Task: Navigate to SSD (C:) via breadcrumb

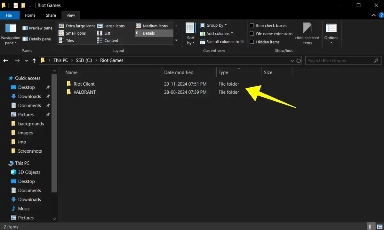Action: 84,60
